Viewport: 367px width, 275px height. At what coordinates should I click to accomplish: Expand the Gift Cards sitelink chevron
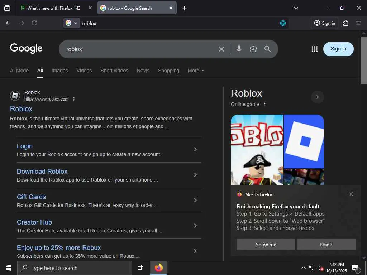[x=195, y=200]
